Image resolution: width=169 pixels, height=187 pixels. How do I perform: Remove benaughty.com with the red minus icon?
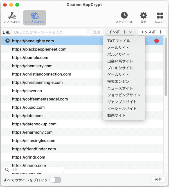[157, 41]
